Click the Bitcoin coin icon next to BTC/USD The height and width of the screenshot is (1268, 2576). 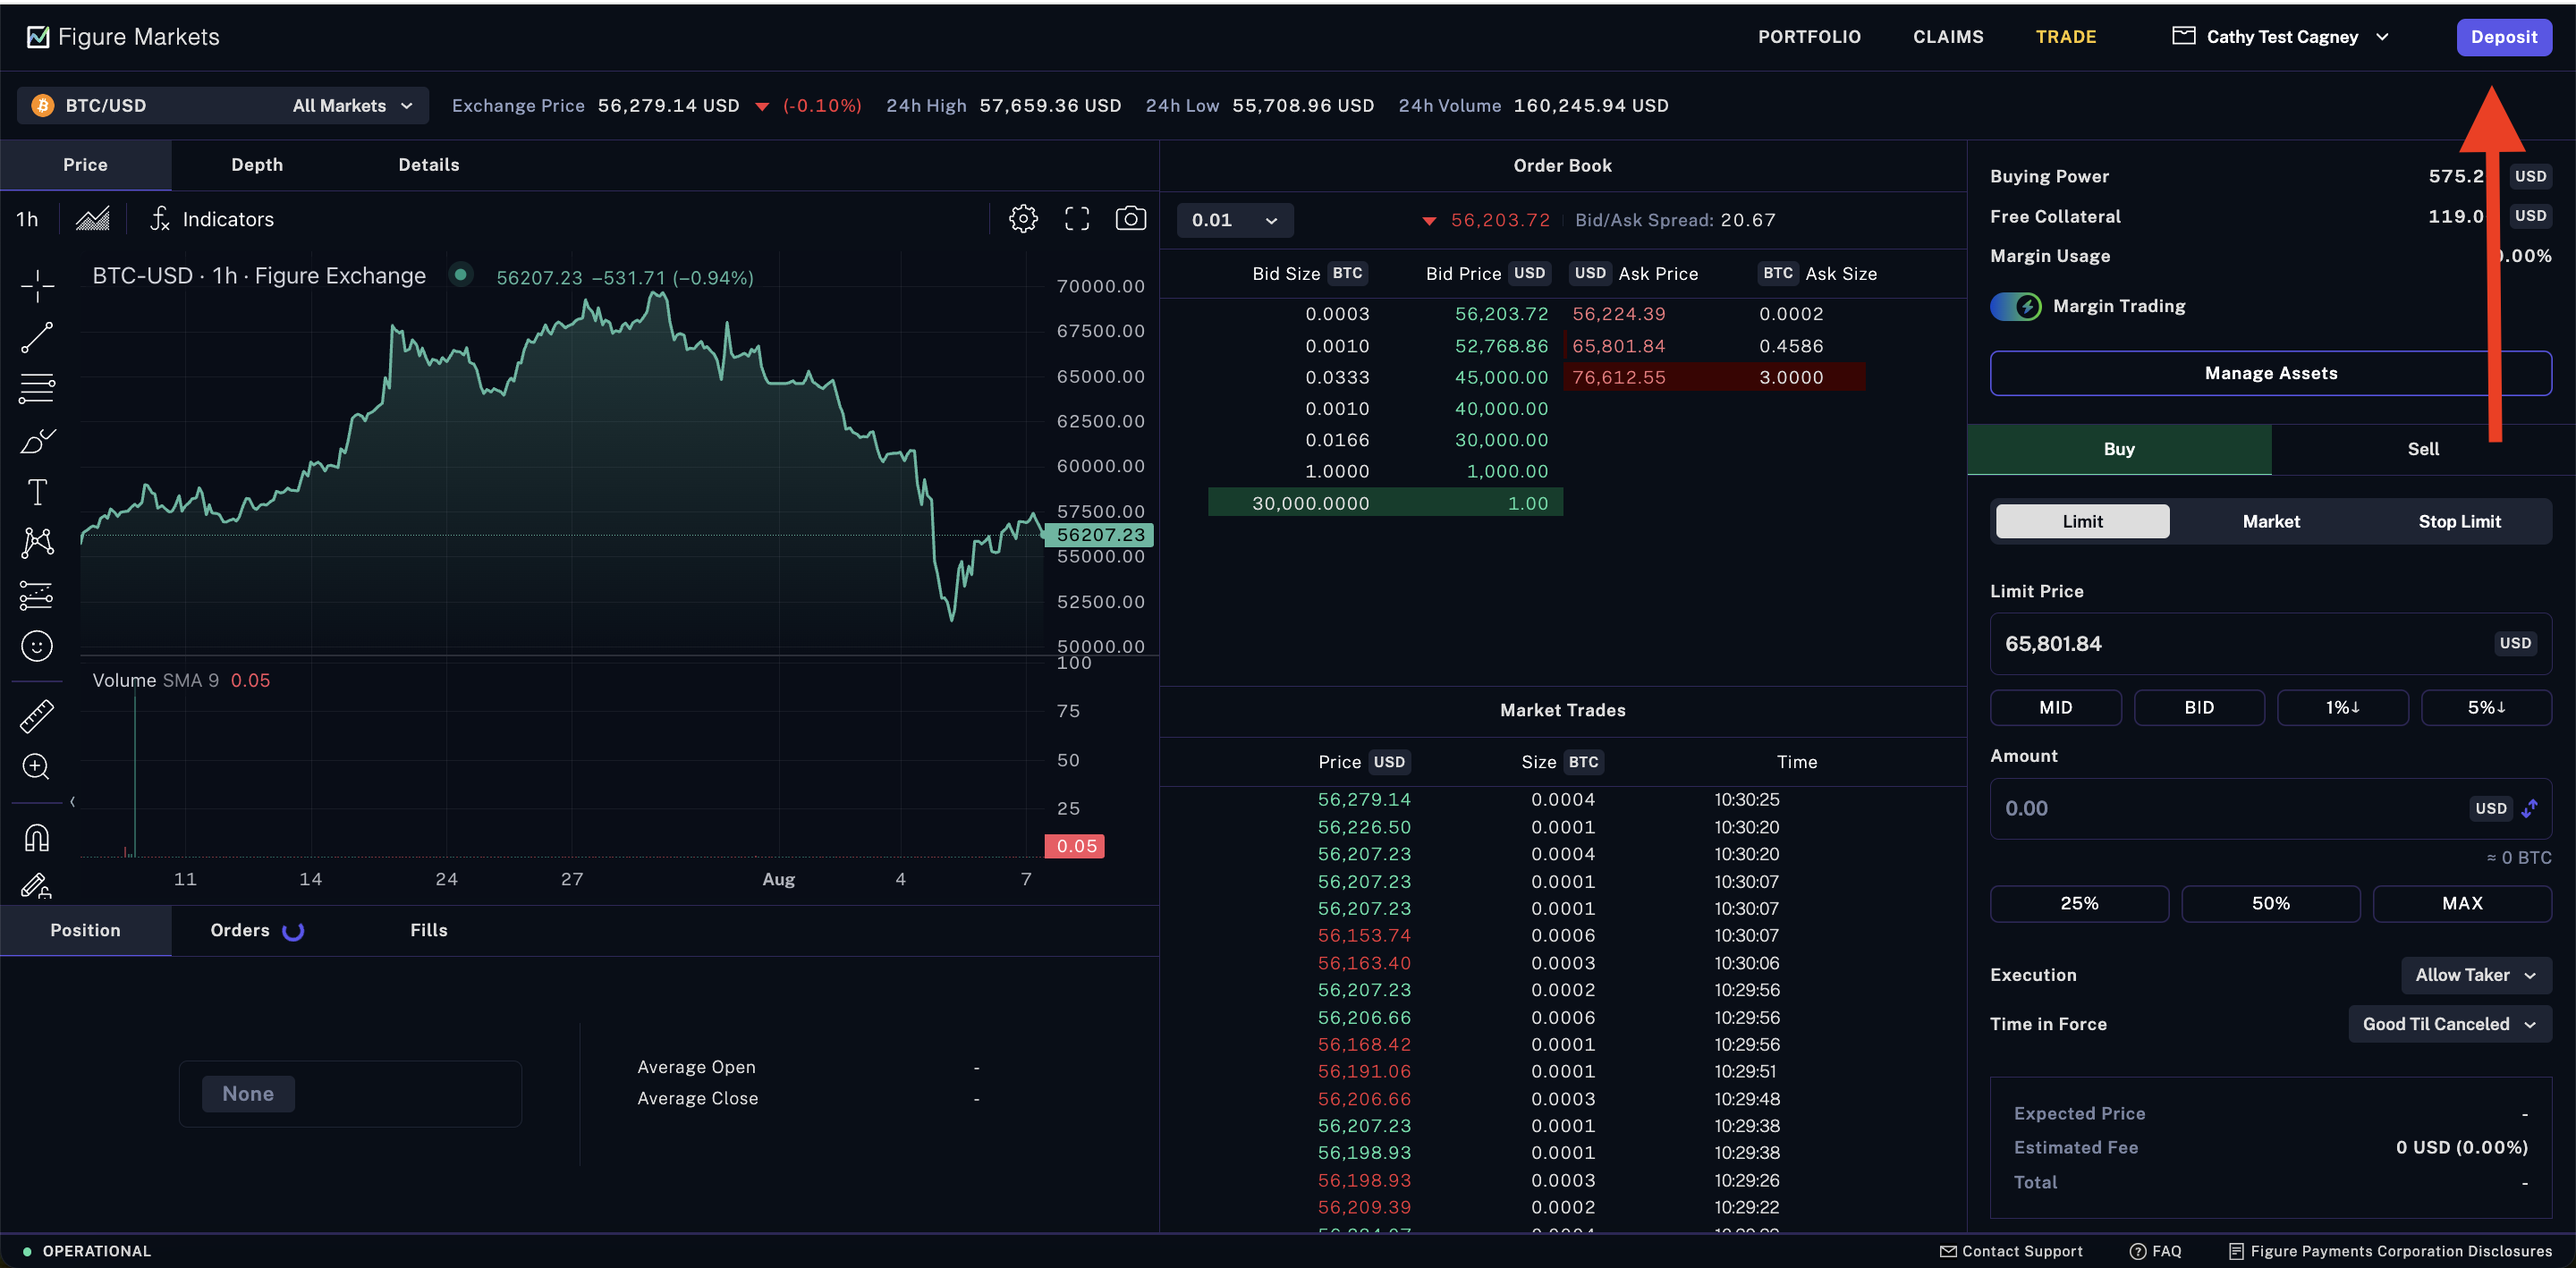(43, 106)
